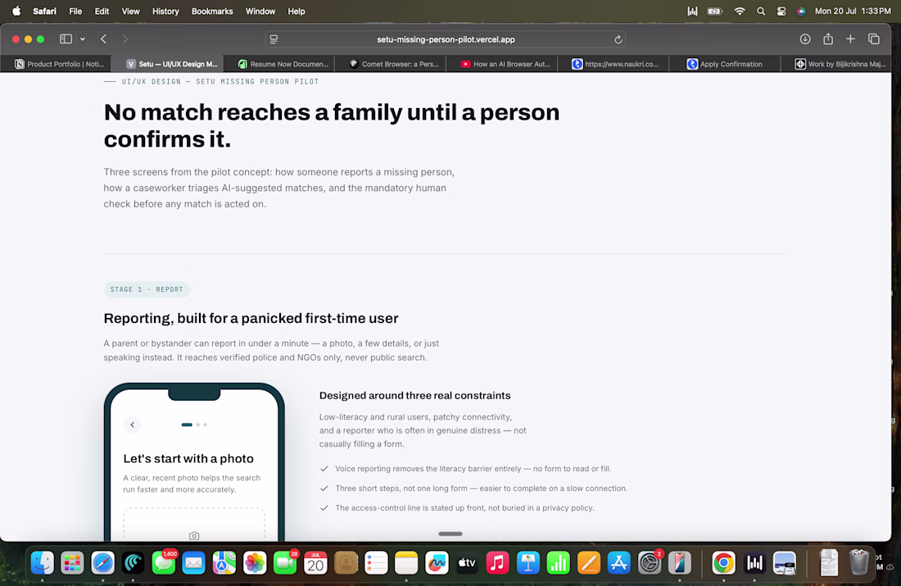This screenshot has height=586, width=901.
Task: Click the Three short steps checklist item
Action: tap(473, 488)
